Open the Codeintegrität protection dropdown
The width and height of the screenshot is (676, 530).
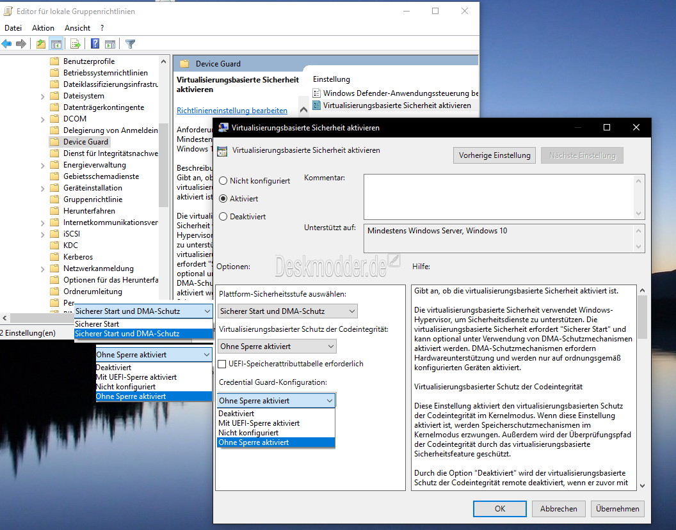(277, 346)
